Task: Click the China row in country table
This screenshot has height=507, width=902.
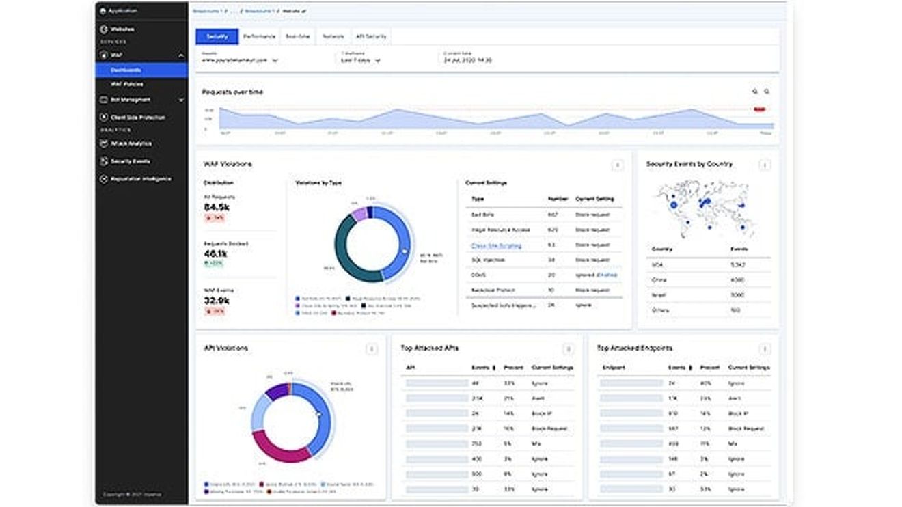Action: click(x=710, y=280)
